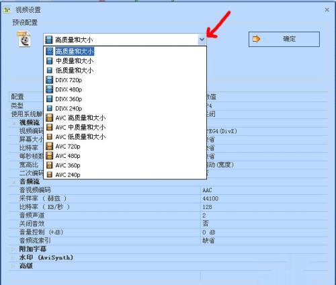Screen dimensions: 336x285
Task: Click the orange icon beside AVC 240p
Action: (50, 175)
